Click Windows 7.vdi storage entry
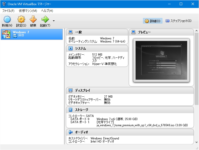 click(117, 119)
